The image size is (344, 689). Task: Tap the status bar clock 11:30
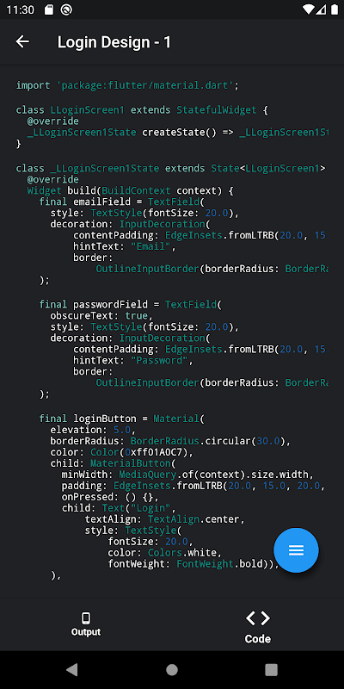[20, 9]
